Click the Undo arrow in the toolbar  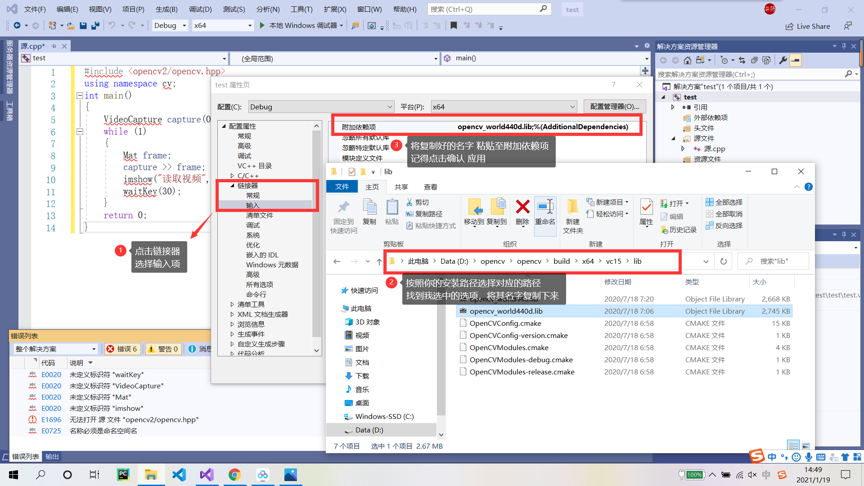112,26
